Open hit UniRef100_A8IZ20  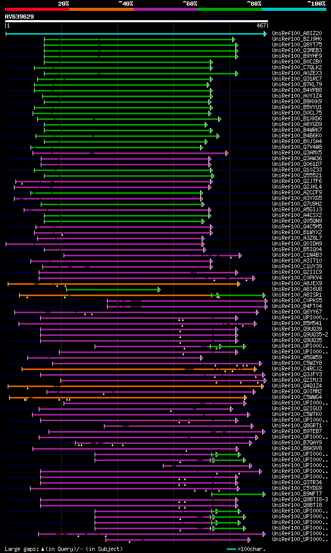[297, 34]
